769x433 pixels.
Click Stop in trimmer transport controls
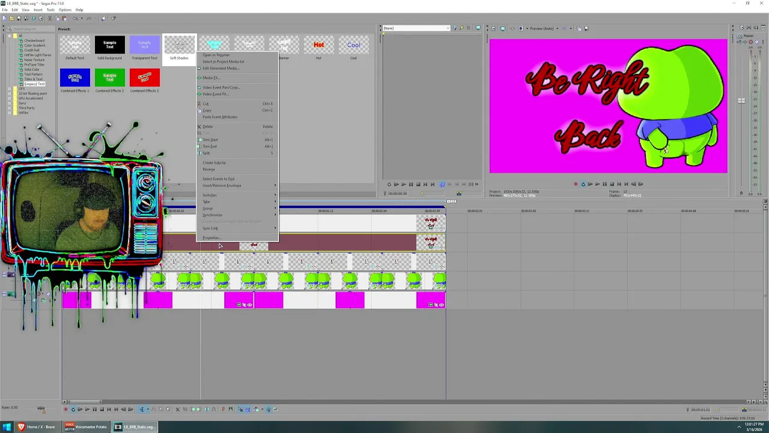(x=418, y=184)
